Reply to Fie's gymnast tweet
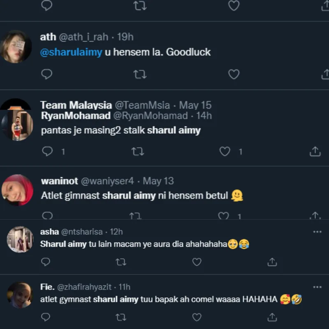Image resolution: width=329 pixels, height=329 pixels. [46, 317]
